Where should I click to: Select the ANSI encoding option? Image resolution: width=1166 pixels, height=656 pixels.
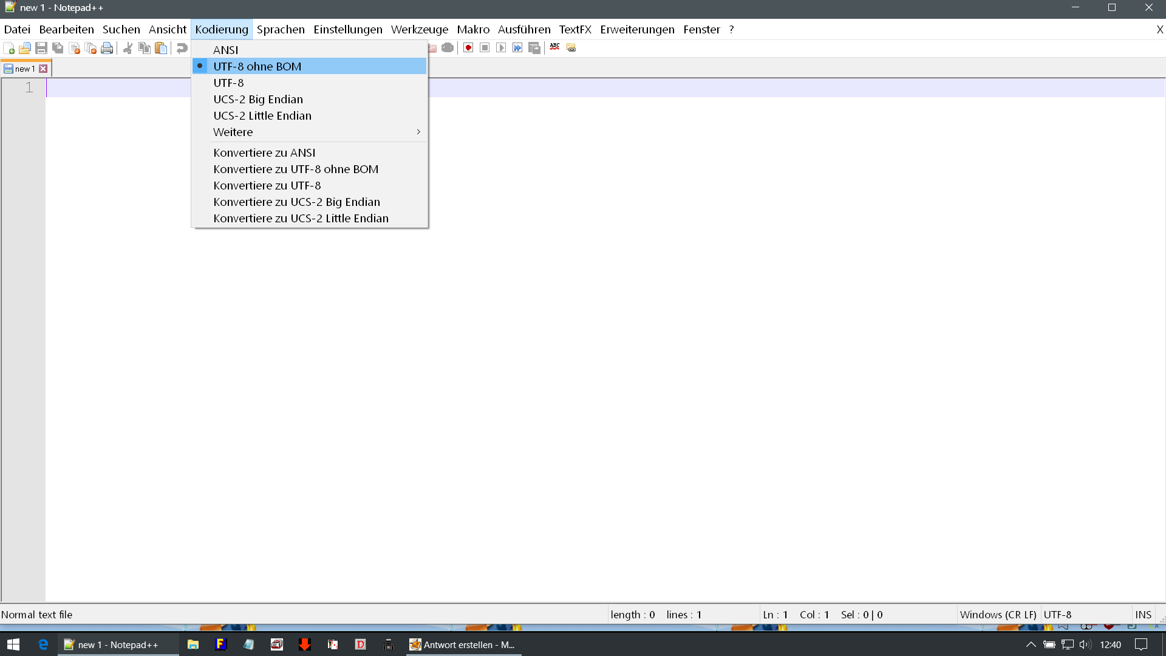coord(225,50)
